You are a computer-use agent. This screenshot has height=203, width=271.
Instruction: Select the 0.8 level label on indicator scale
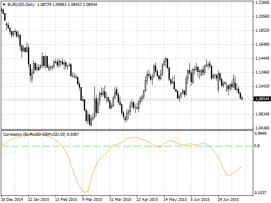tap(257, 146)
